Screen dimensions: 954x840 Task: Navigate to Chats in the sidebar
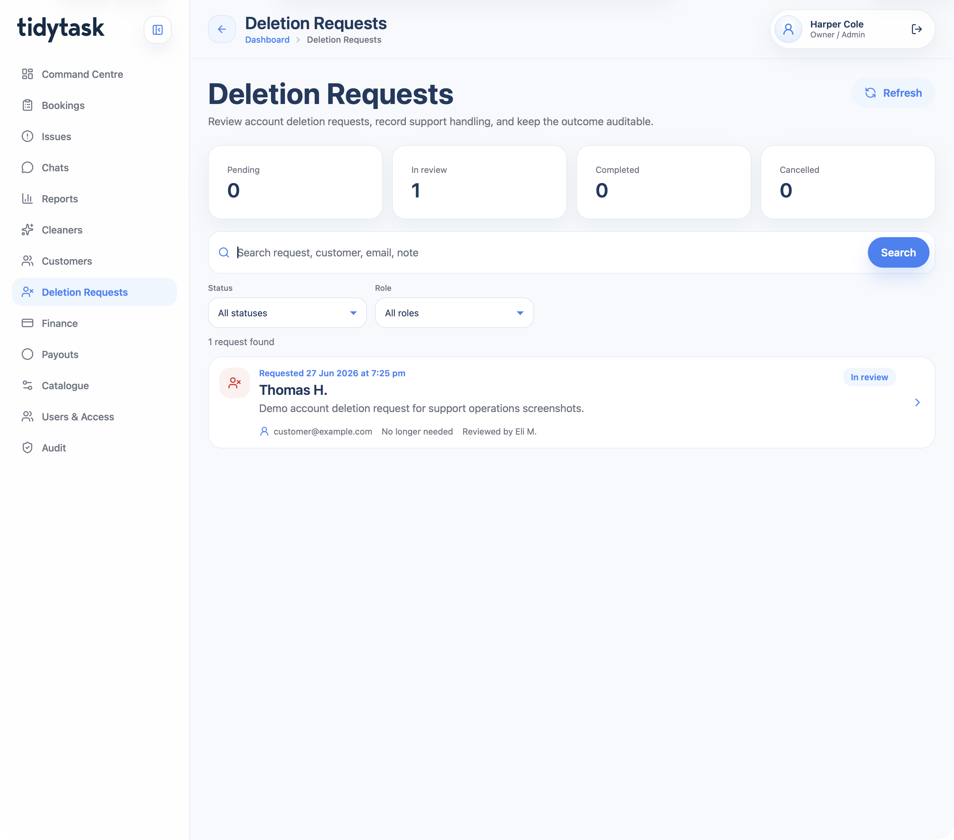[x=94, y=168]
